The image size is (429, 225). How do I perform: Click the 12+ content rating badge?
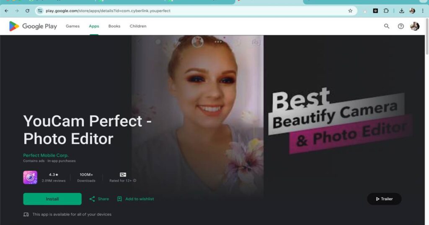123,175
